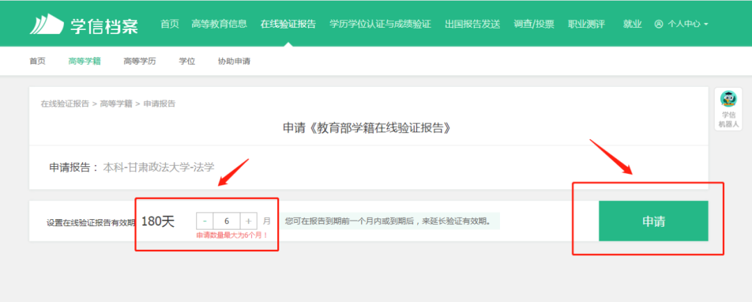
Task: Select the 在线验证报告 menu item
Action: pos(288,24)
